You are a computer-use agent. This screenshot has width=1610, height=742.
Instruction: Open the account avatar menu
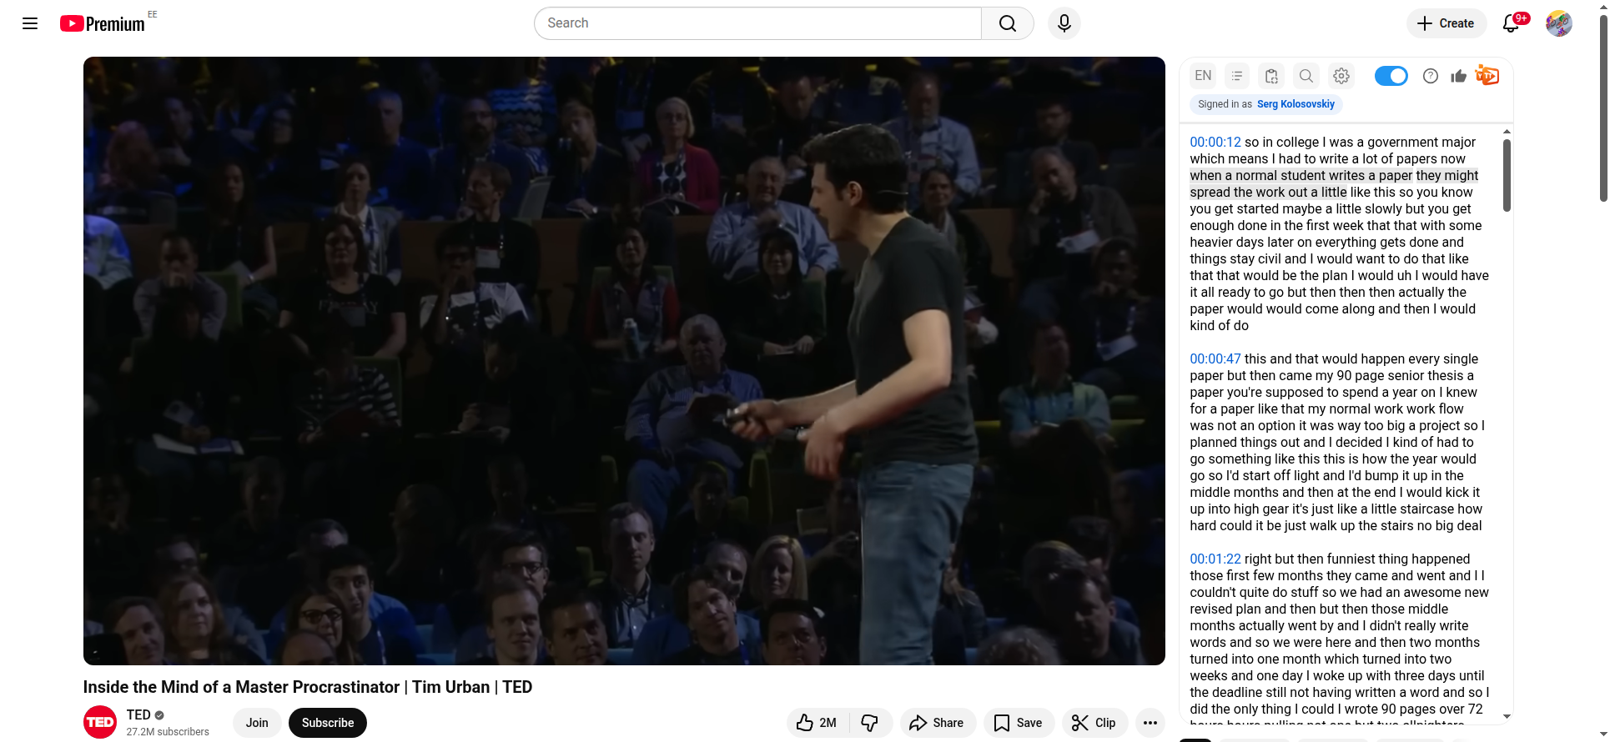coord(1558,23)
